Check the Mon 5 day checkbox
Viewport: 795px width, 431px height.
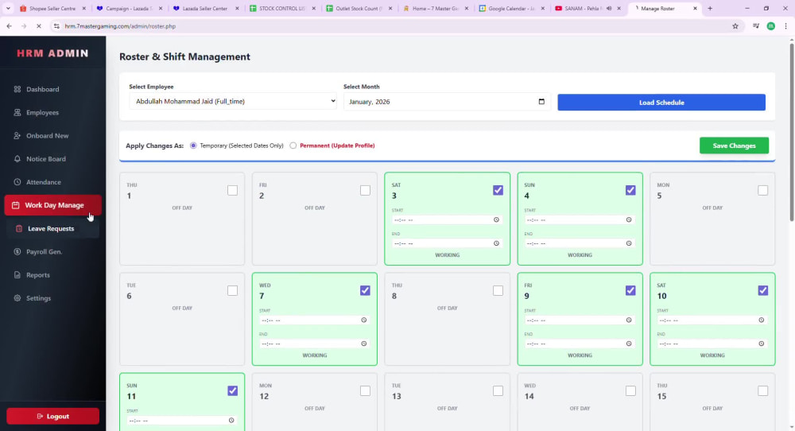[x=762, y=190]
